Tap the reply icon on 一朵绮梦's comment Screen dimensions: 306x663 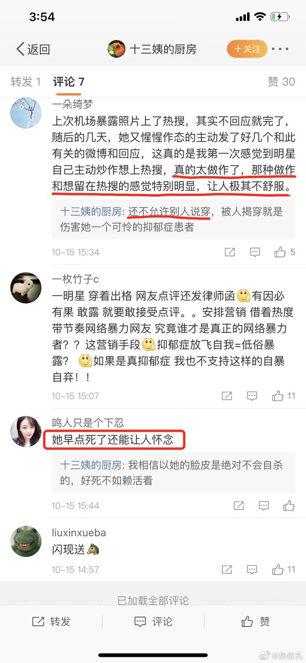(255, 252)
